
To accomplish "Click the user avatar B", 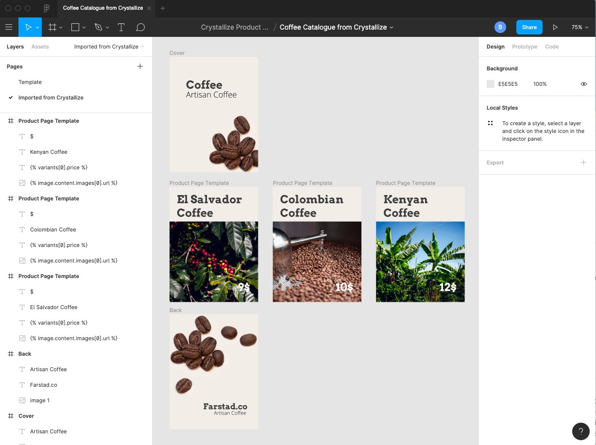I will 500,27.
